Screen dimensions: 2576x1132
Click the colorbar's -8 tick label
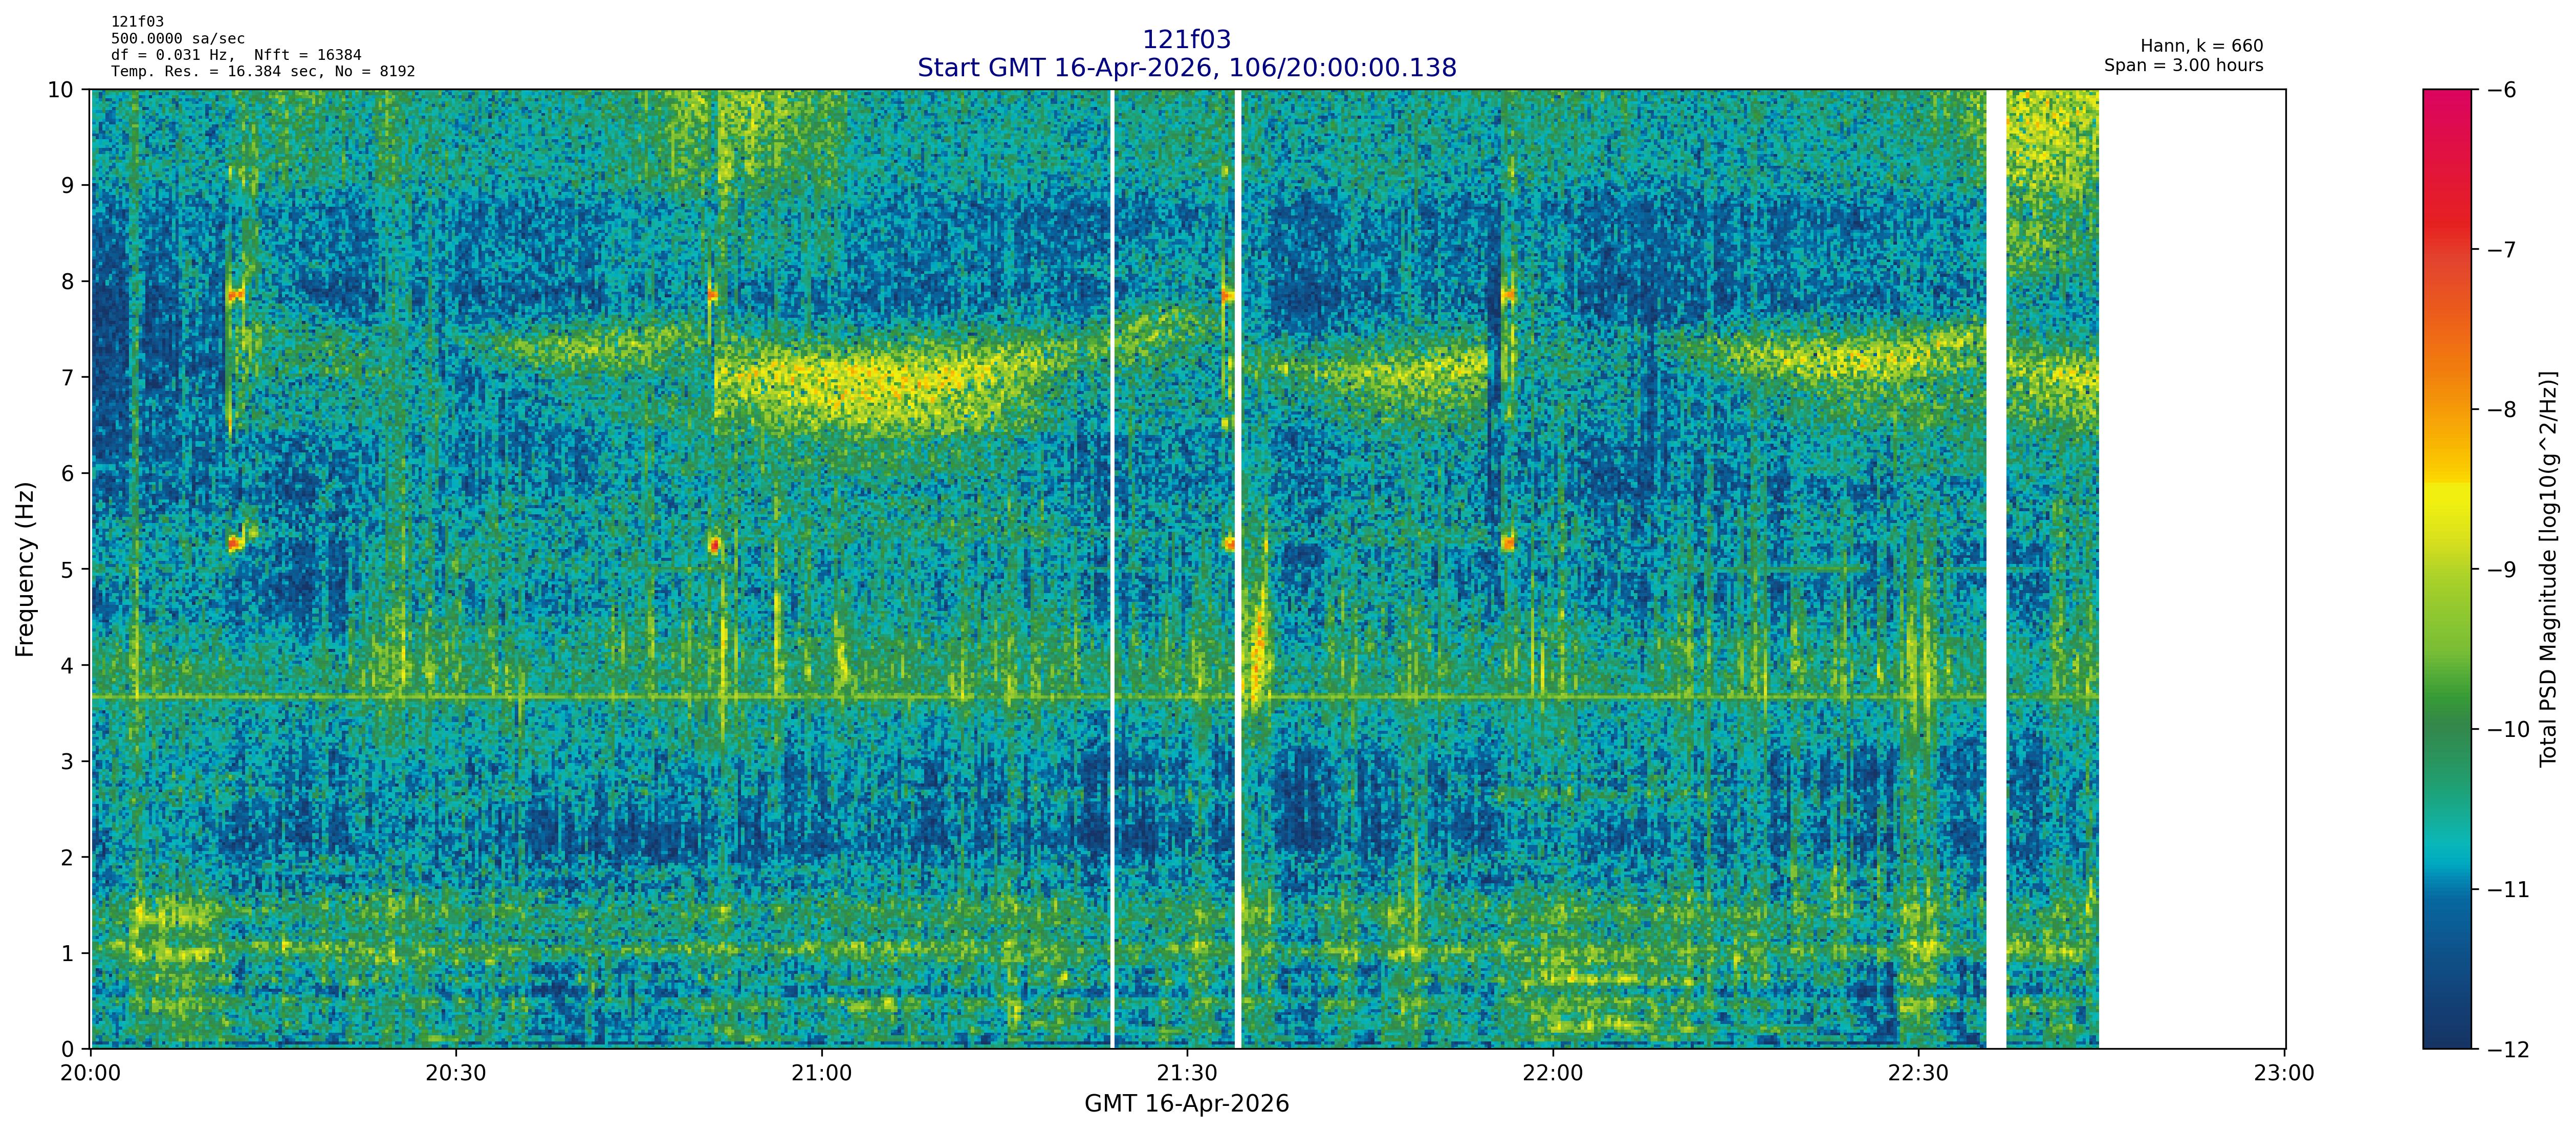tap(2501, 410)
